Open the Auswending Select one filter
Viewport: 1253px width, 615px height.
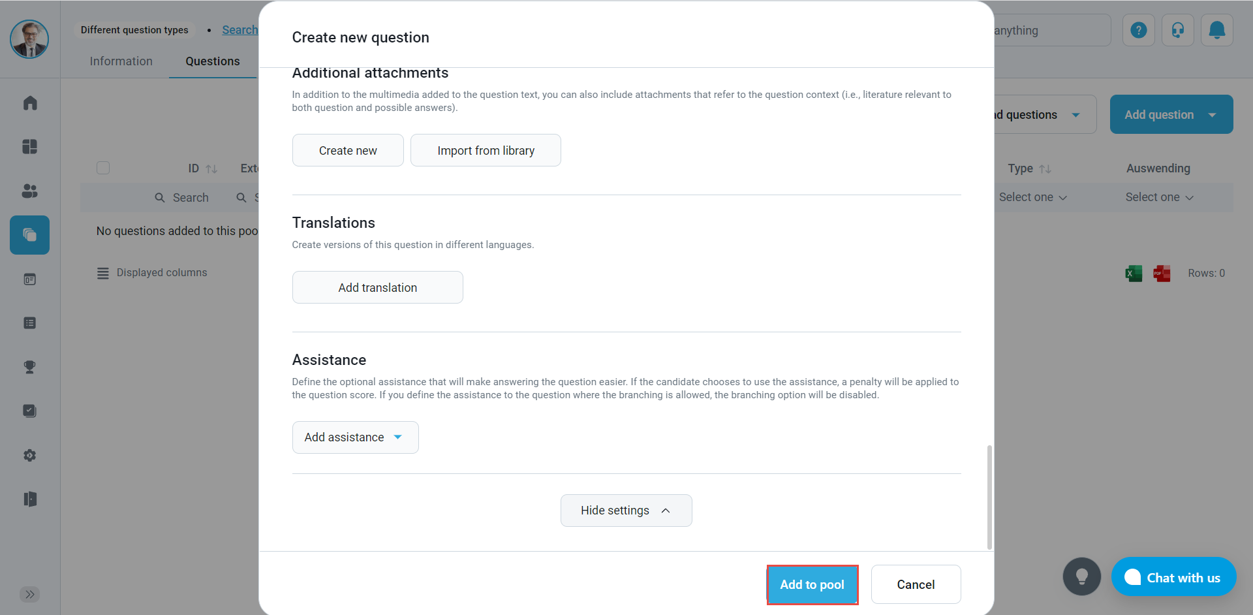click(x=1159, y=197)
